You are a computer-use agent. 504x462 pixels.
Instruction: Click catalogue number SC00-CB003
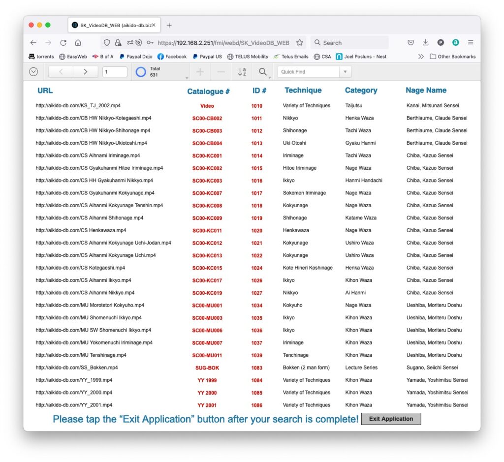pyautogui.click(x=207, y=131)
